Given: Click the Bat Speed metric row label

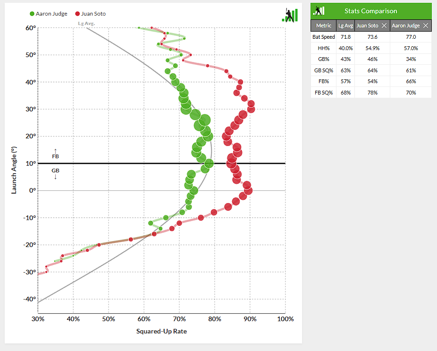Looking at the screenshot, I should pyautogui.click(x=323, y=37).
